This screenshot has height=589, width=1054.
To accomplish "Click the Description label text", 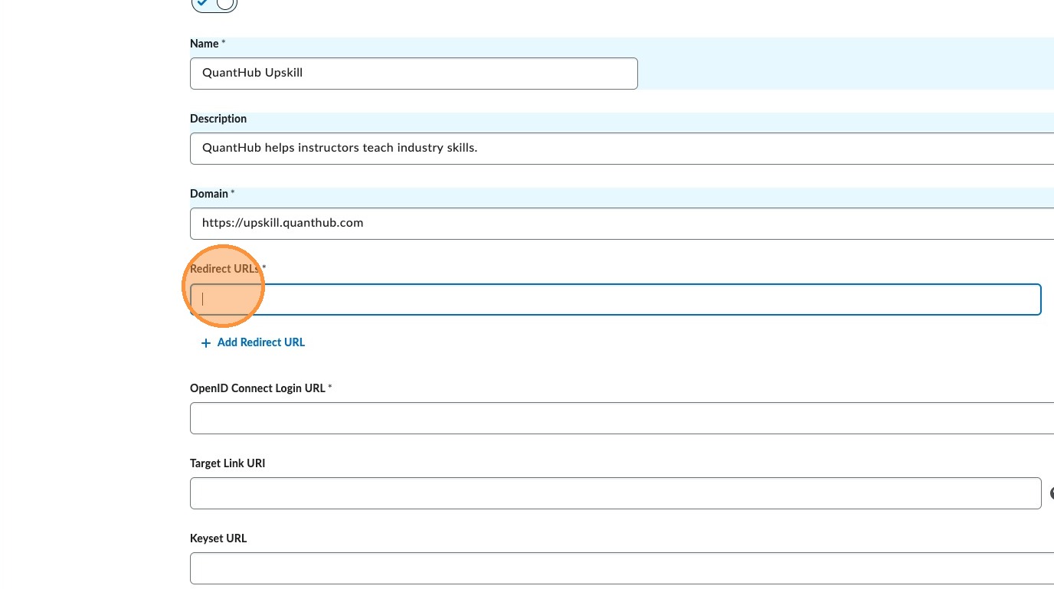I will pos(218,119).
